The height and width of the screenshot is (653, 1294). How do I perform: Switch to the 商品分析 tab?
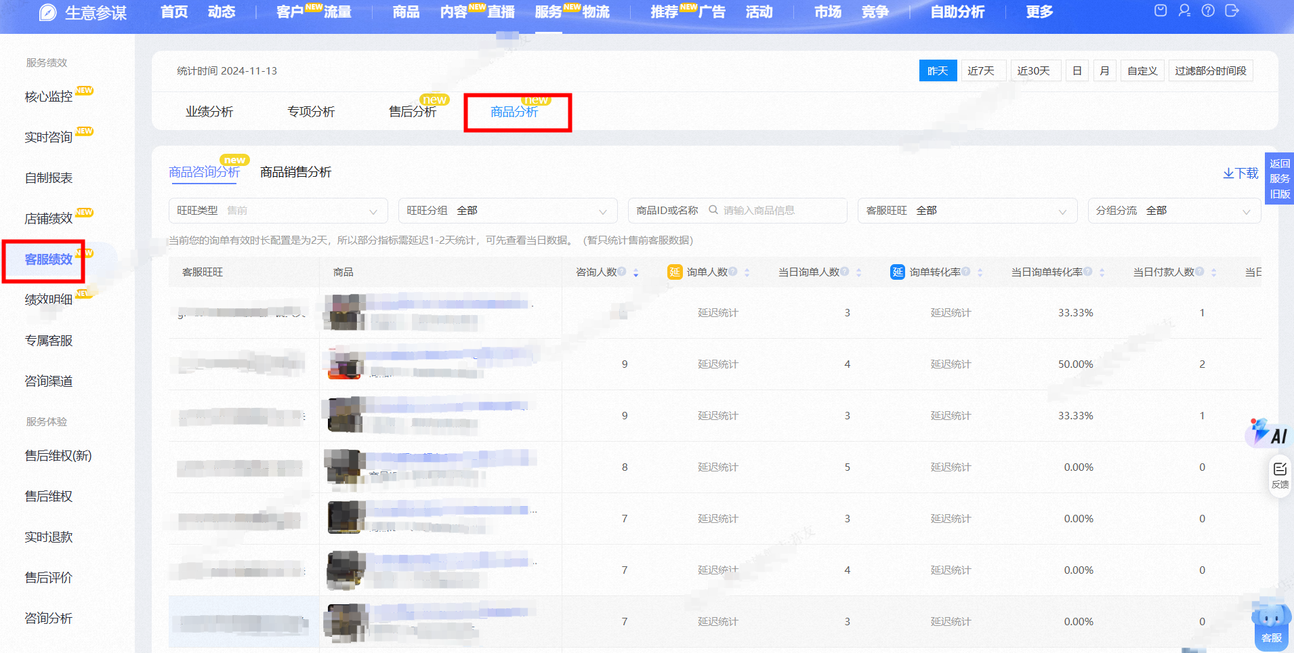click(x=514, y=112)
